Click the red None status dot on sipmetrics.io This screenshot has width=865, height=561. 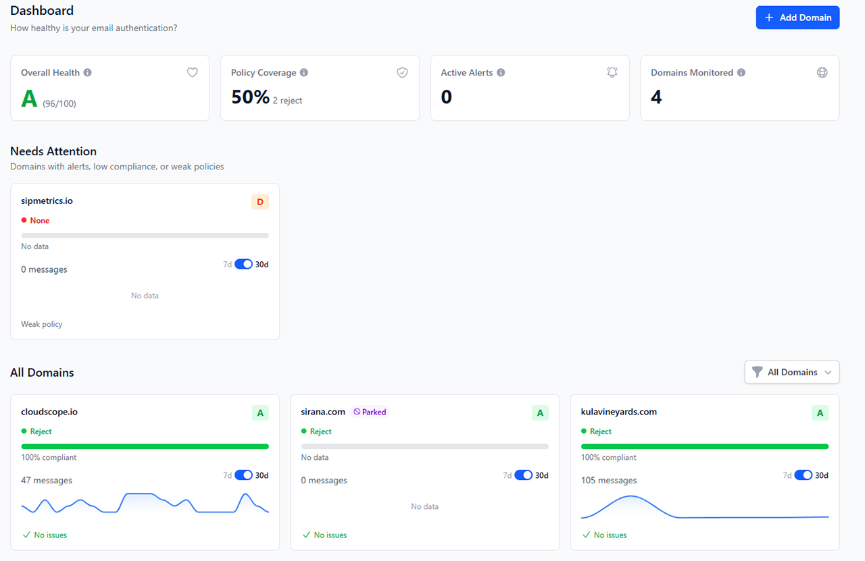coord(24,220)
